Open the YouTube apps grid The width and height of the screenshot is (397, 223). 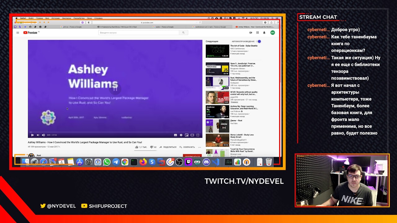click(x=257, y=33)
